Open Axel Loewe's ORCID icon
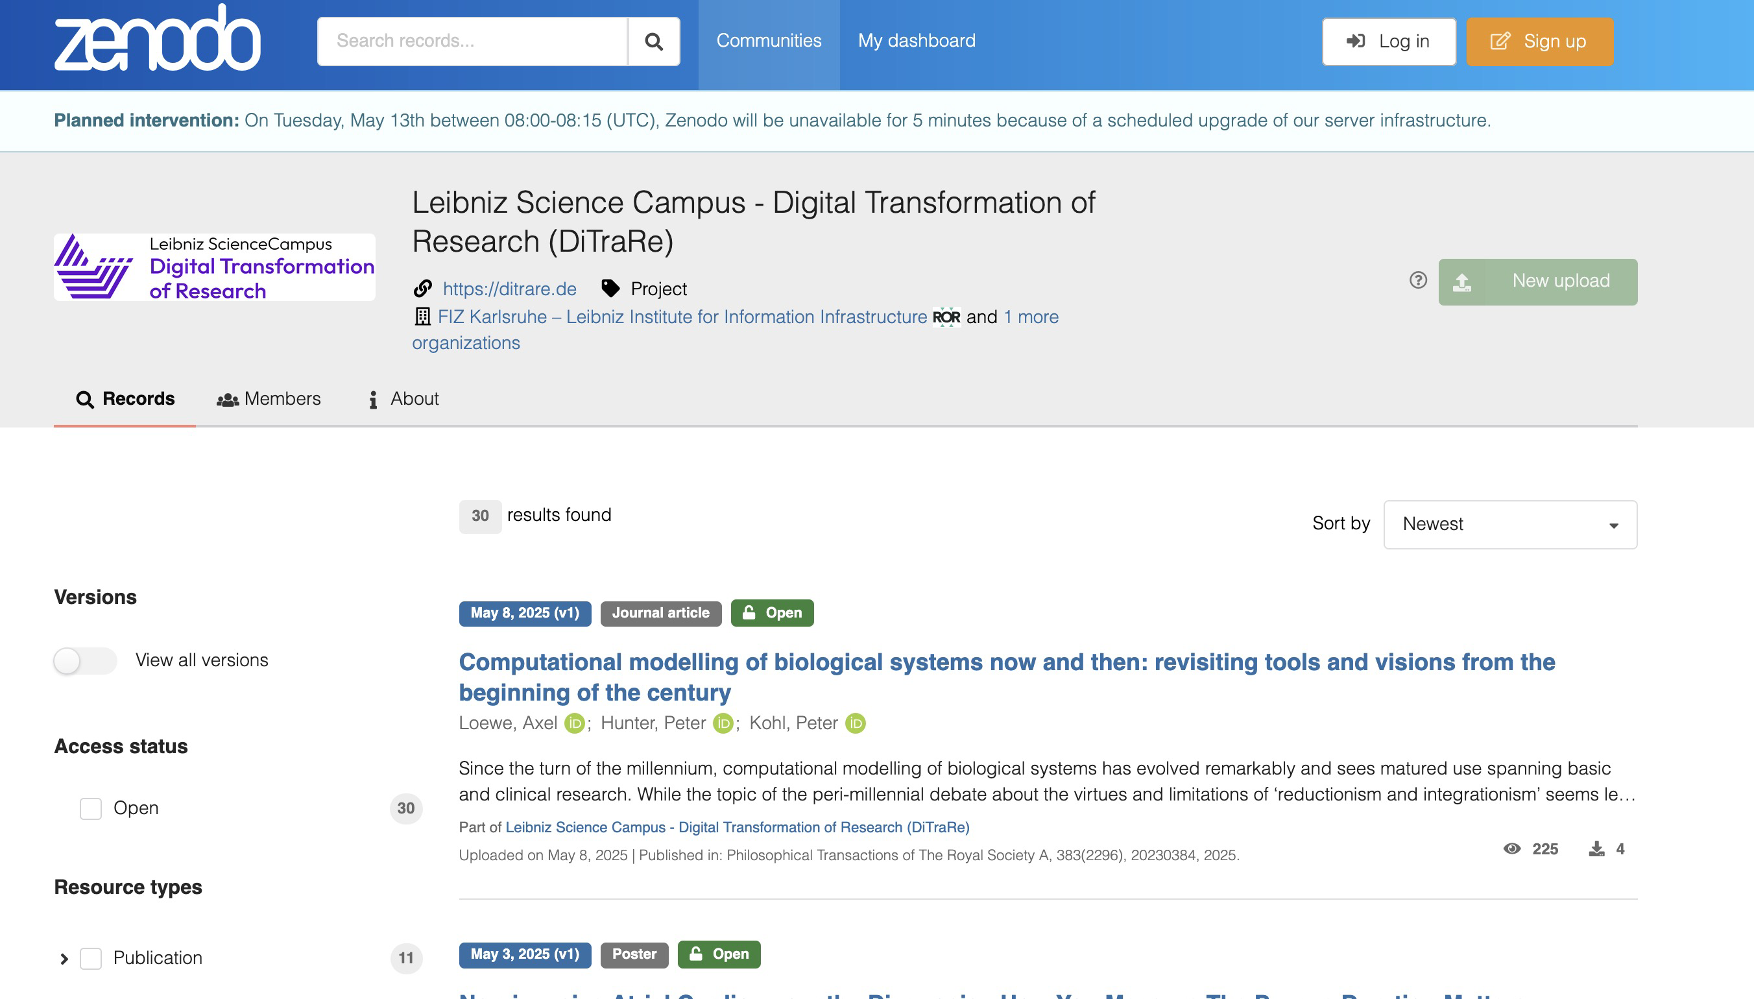Screen dimensions: 1754x999 pyautogui.click(x=574, y=723)
